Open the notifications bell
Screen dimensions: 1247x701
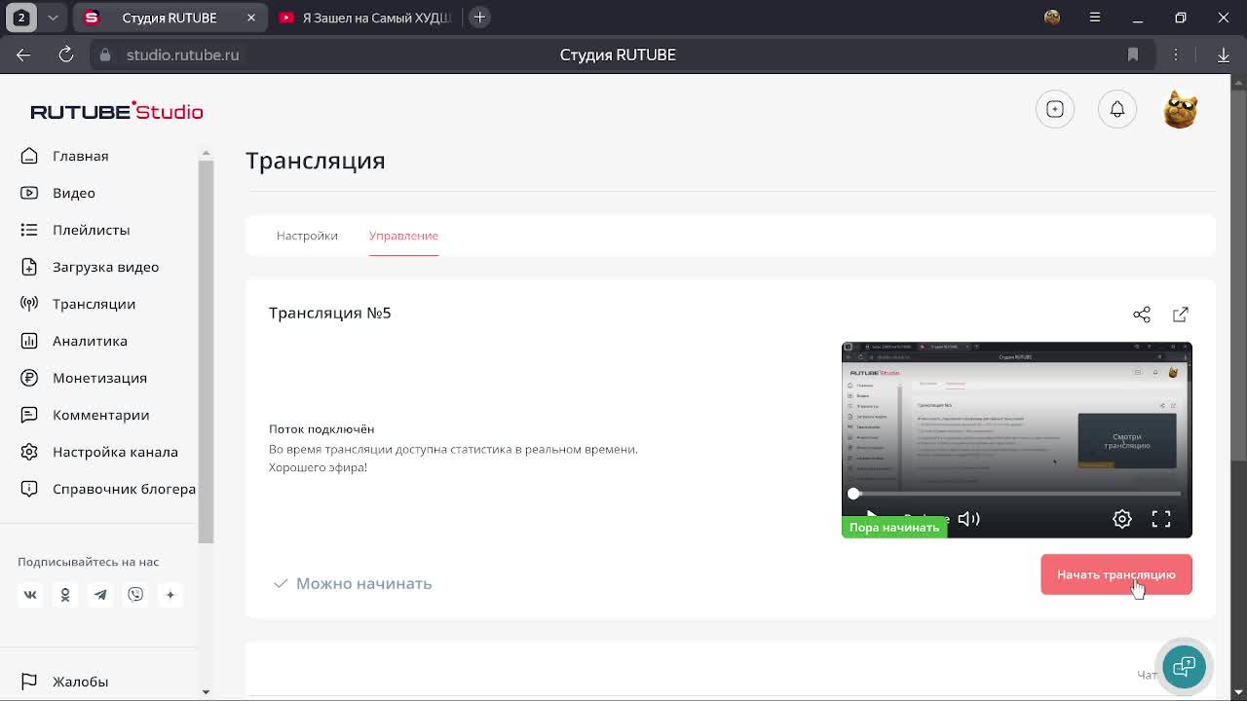pyautogui.click(x=1117, y=110)
